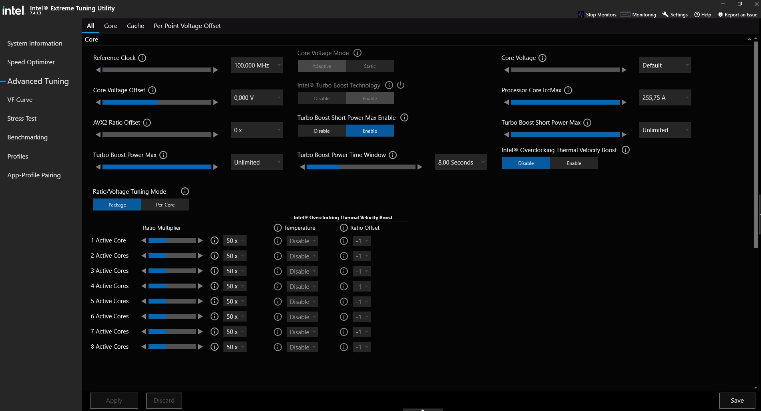Enable Turbo Boost Short Power Max
Image resolution: width=761 pixels, height=411 pixels.
pos(370,131)
